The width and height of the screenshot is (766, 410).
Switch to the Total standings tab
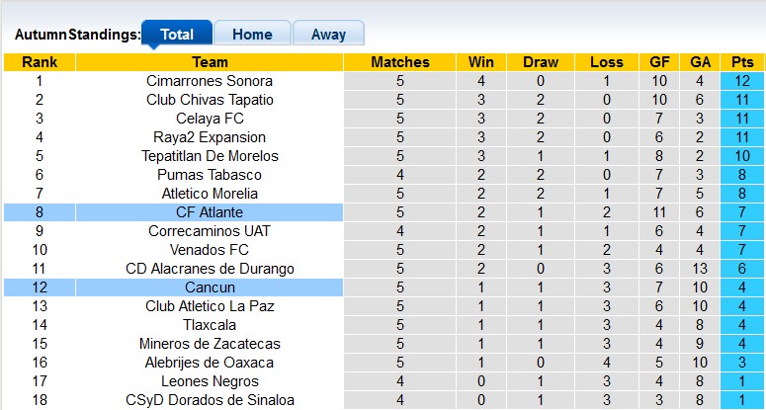coord(177,35)
